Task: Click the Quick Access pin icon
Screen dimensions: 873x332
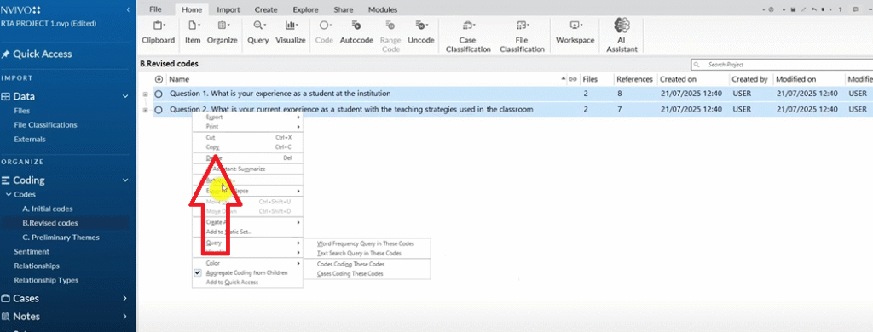Action: 6,54
